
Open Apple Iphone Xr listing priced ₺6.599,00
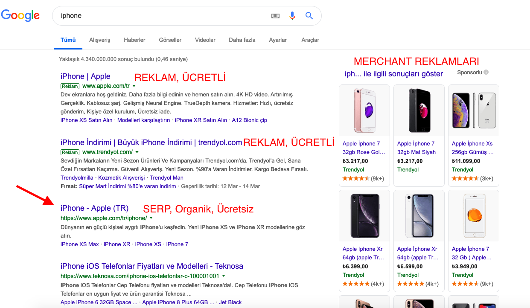point(418,253)
